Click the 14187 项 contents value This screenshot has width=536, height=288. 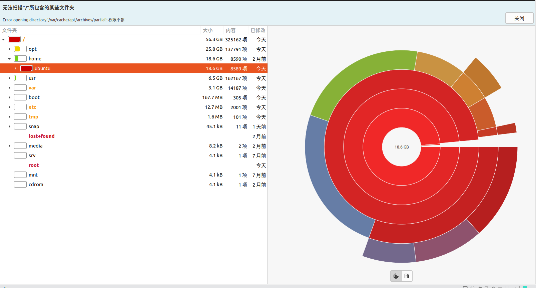point(237,88)
